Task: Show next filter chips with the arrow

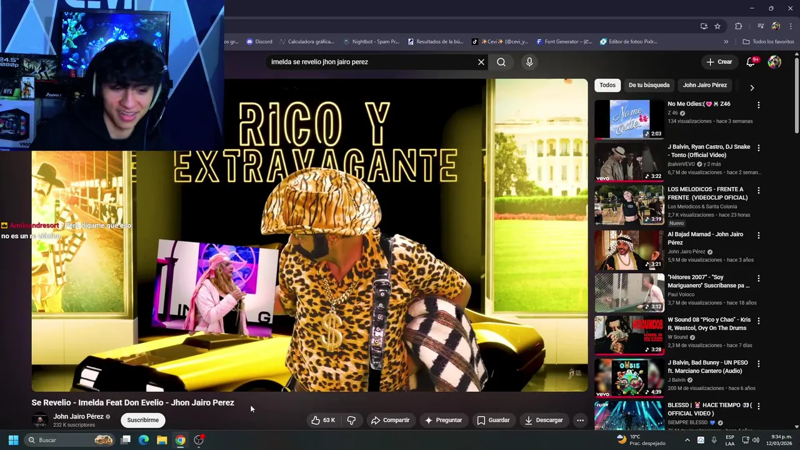Action: [x=752, y=87]
